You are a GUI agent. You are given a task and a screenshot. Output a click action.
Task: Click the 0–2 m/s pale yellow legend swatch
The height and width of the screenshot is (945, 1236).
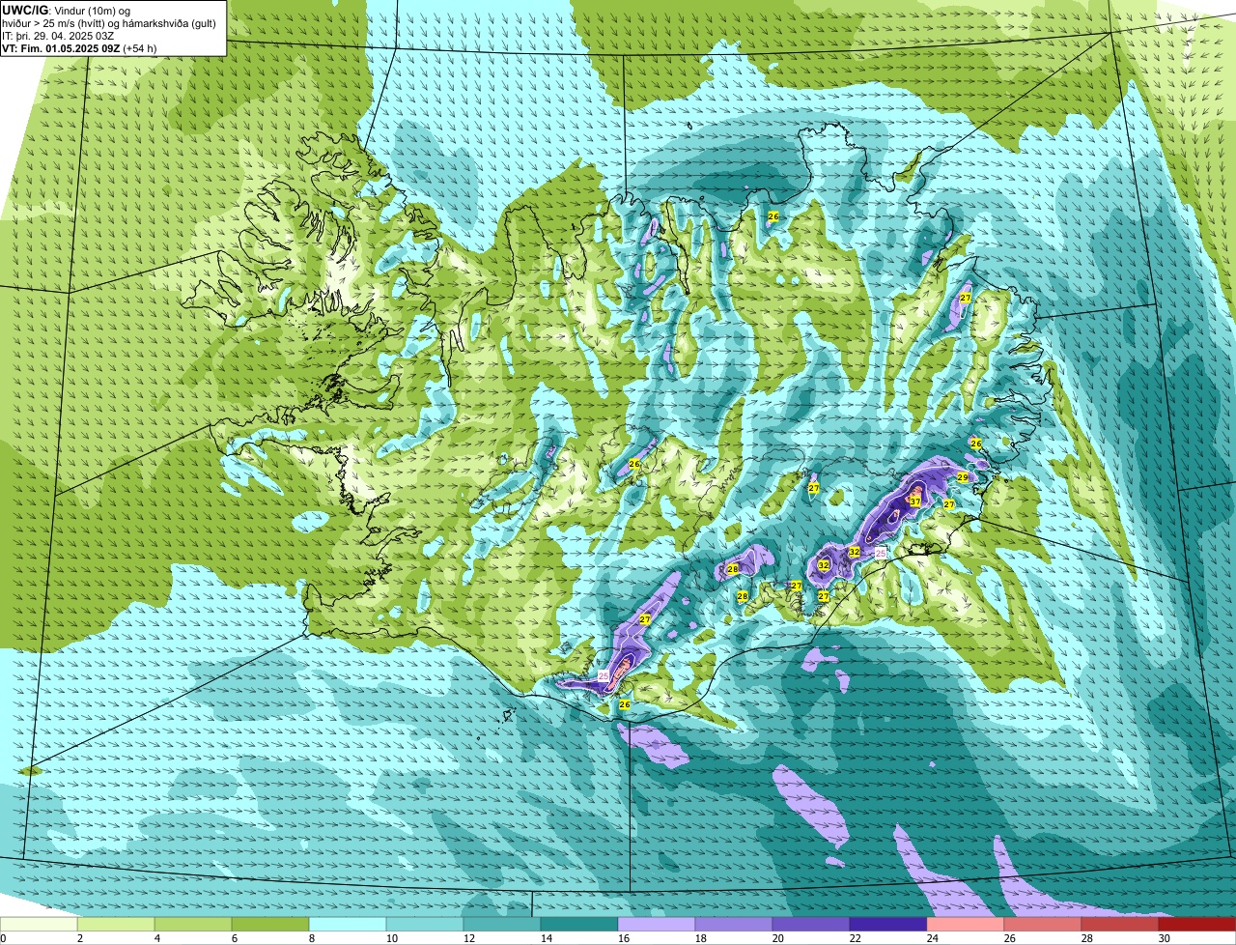pos(39,924)
